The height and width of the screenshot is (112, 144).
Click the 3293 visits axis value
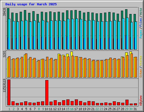click(4, 54)
